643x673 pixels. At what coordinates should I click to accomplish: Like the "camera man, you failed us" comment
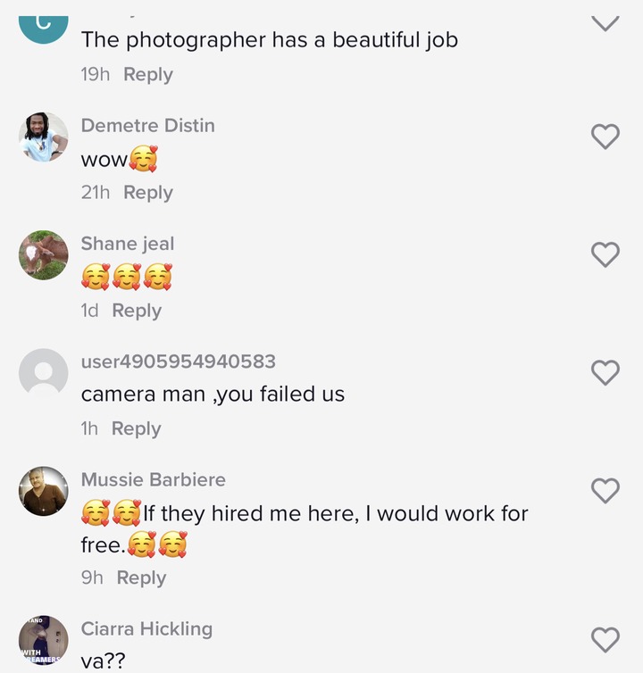pos(605,372)
